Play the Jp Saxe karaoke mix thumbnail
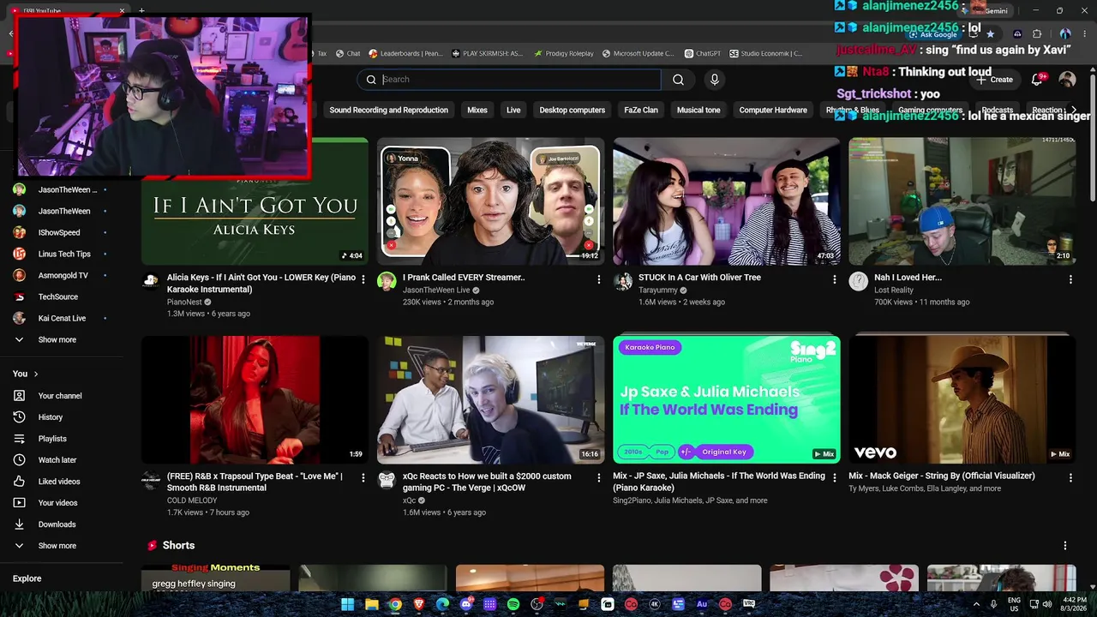The width and height of the screenshot is (1097, 617). pyautogui.click(x=727, y=399)
